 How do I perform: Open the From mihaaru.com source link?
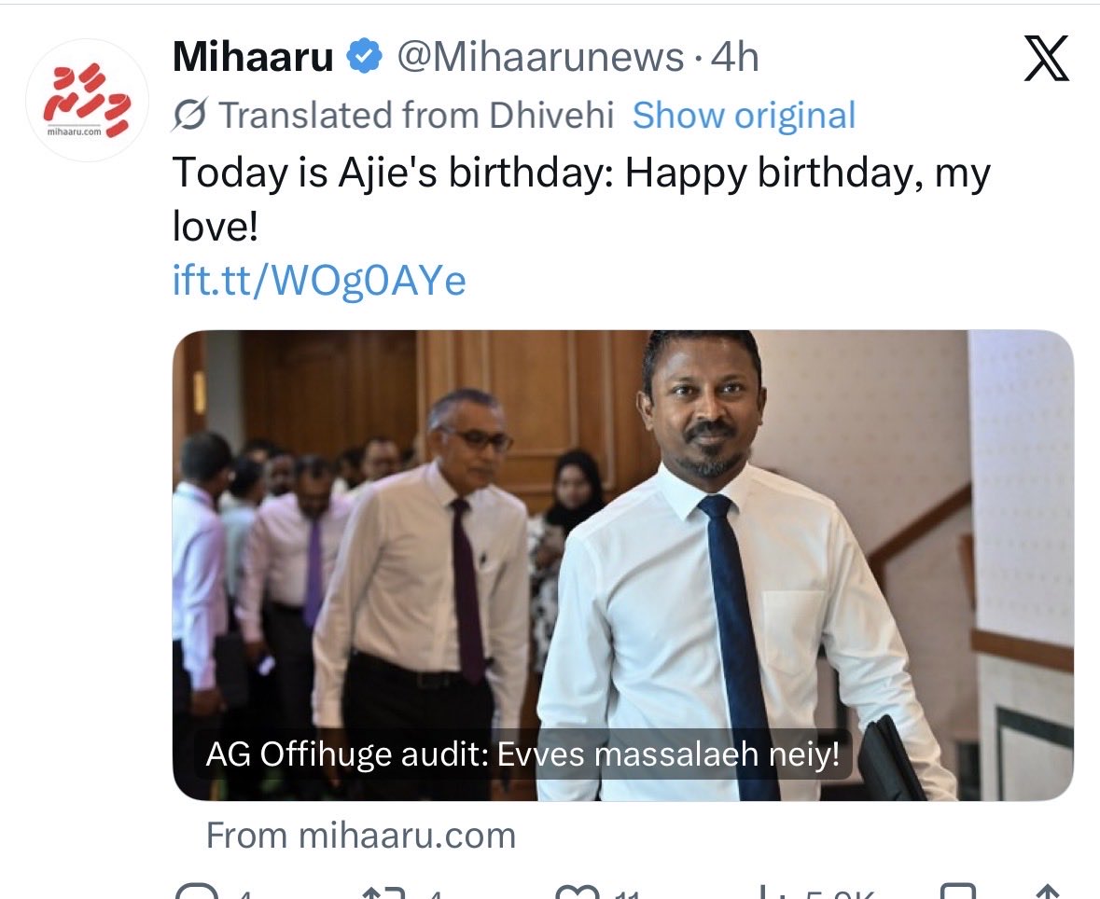point(360,836)
